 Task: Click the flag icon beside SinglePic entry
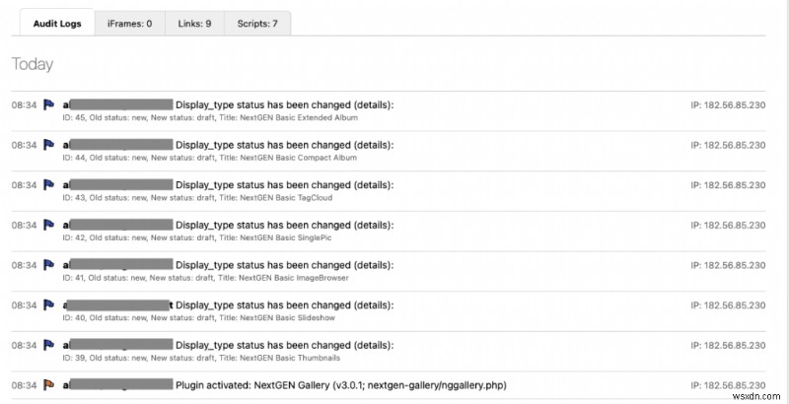coord(48,225)
